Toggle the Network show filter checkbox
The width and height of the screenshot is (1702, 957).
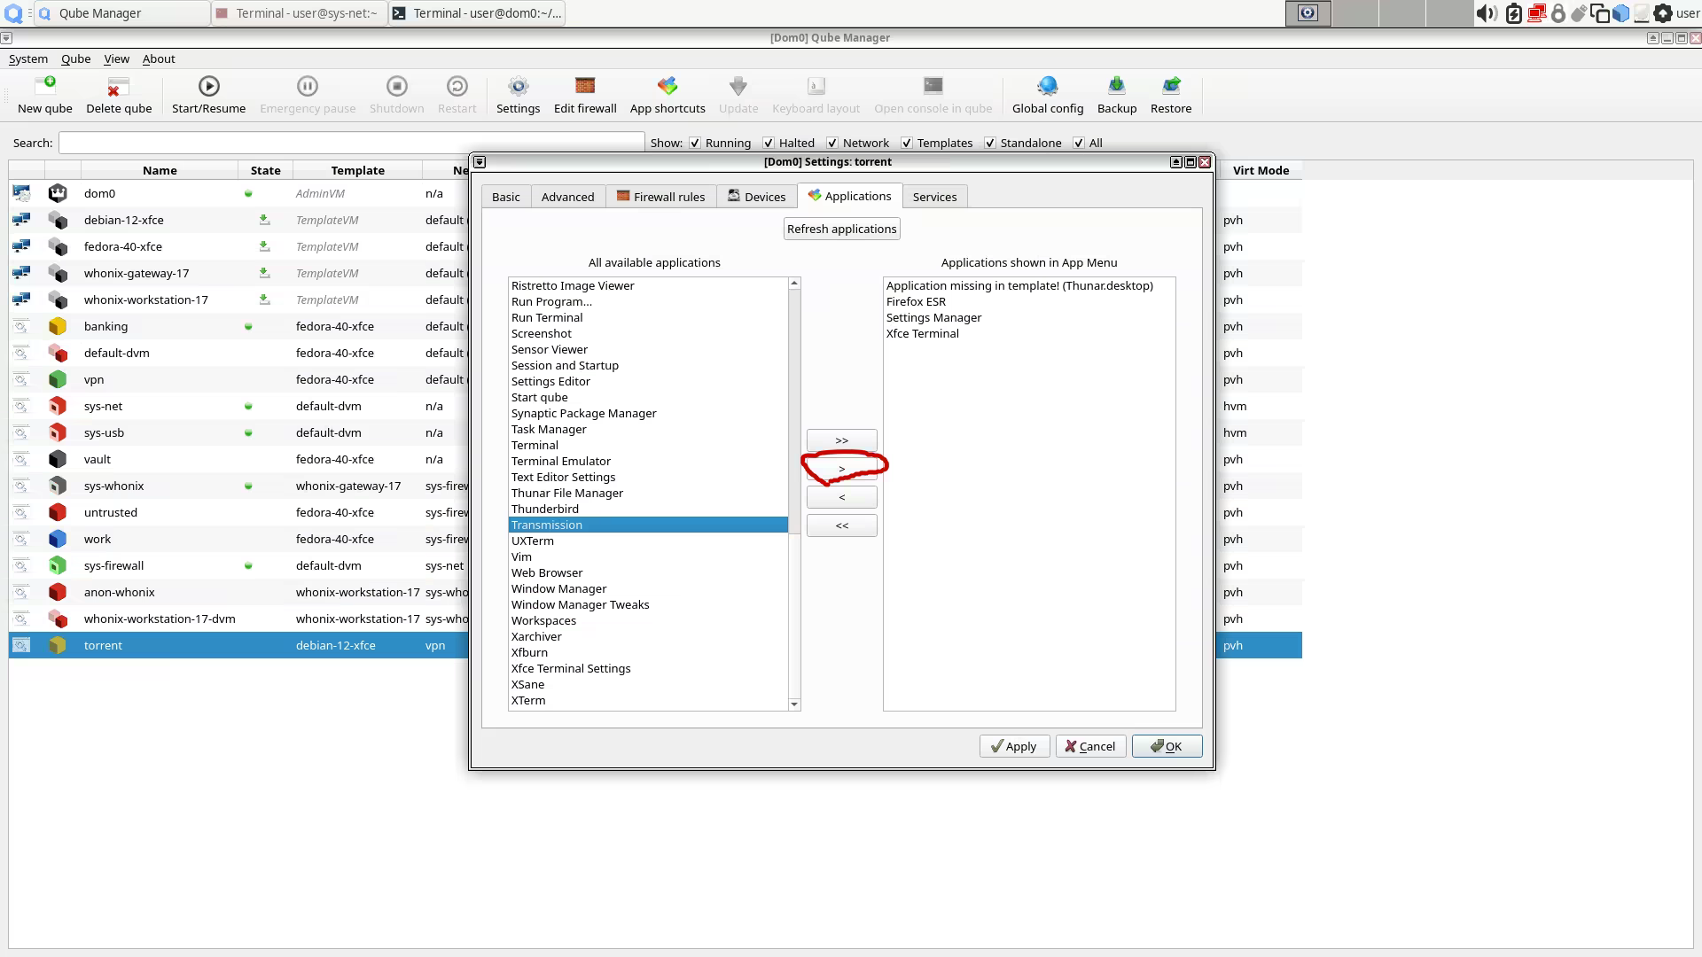point(832,143)
